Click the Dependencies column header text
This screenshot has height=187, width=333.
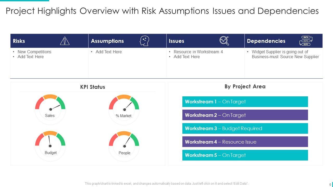click(266, 41)
